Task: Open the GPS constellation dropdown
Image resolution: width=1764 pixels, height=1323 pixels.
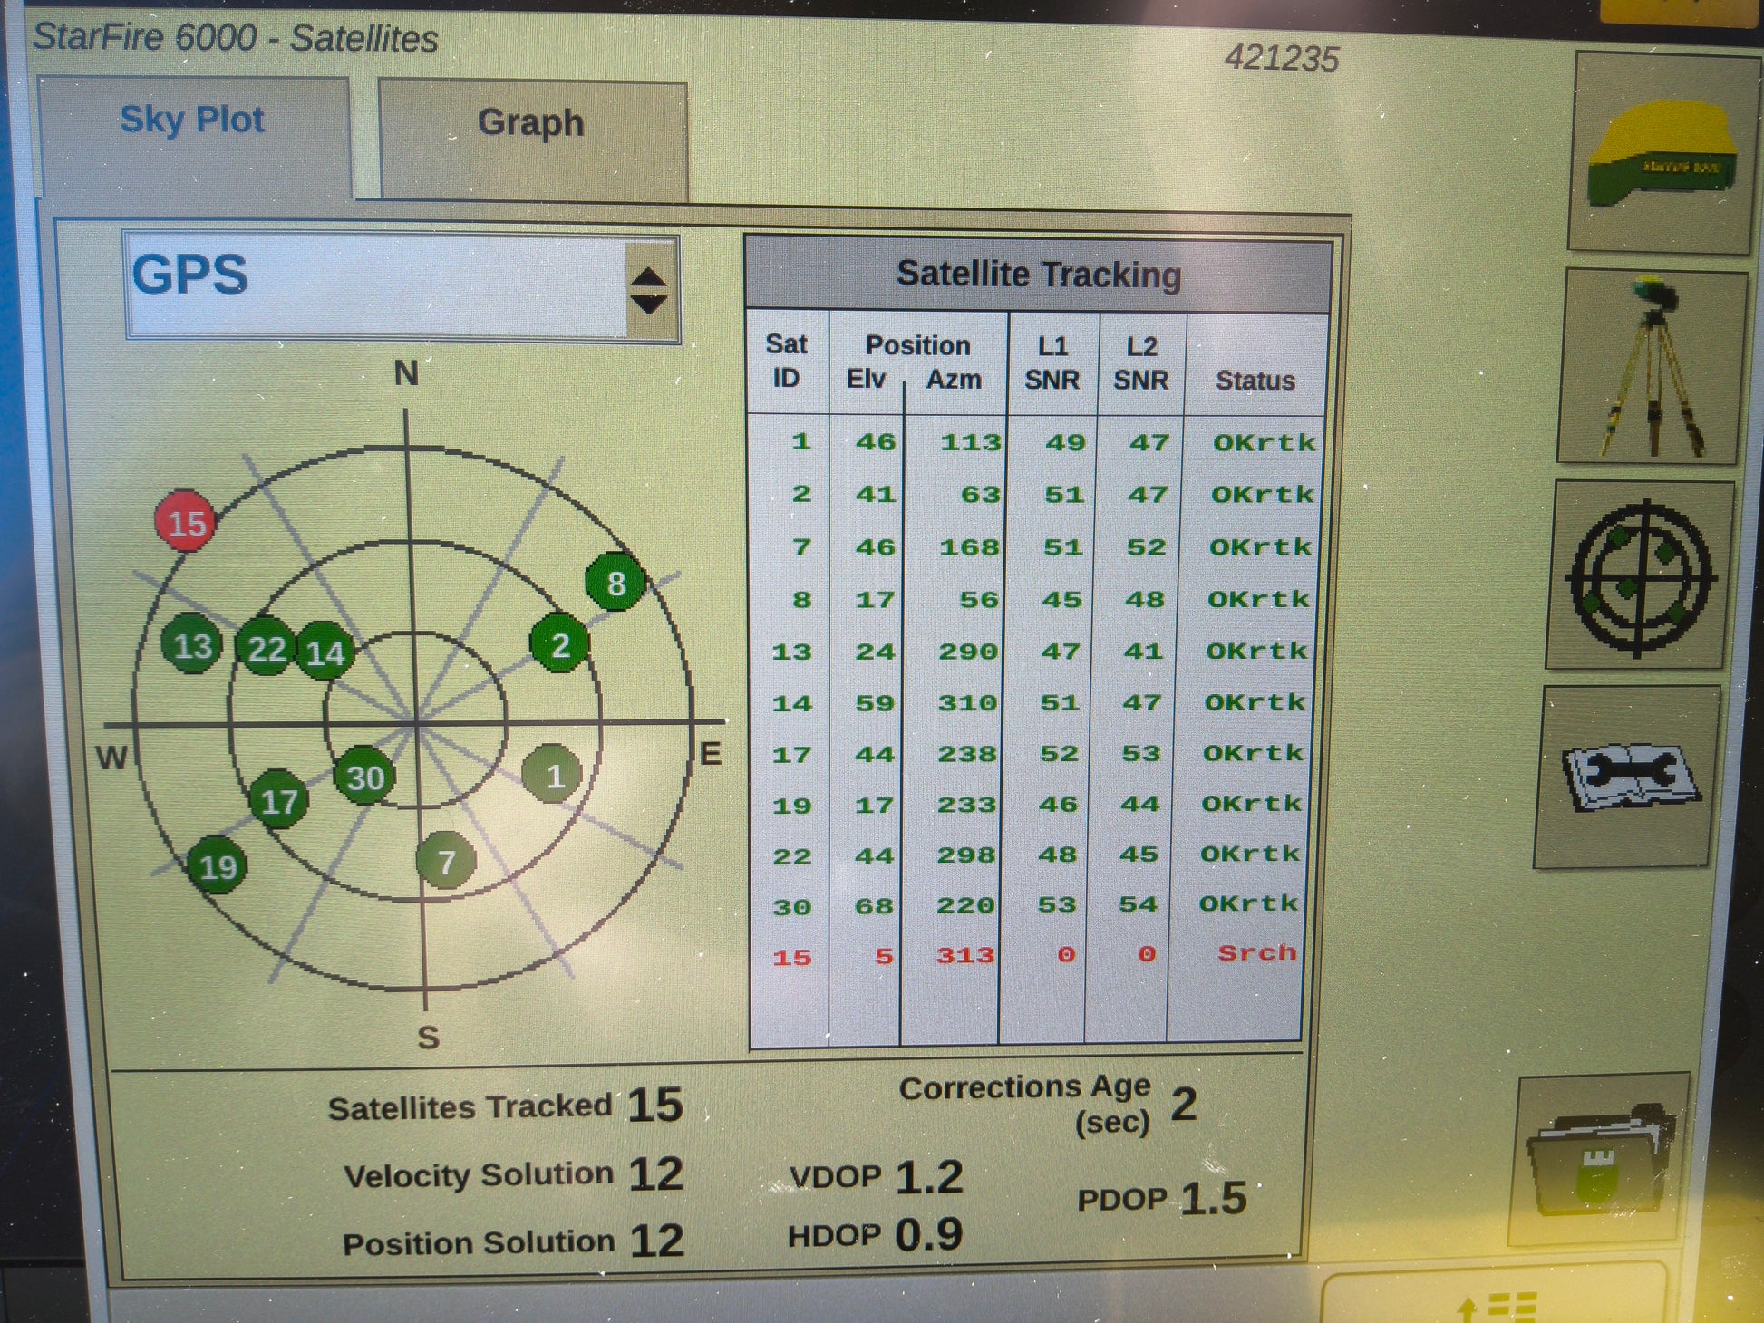Action: pyautogui.click(x=376, y=286)
